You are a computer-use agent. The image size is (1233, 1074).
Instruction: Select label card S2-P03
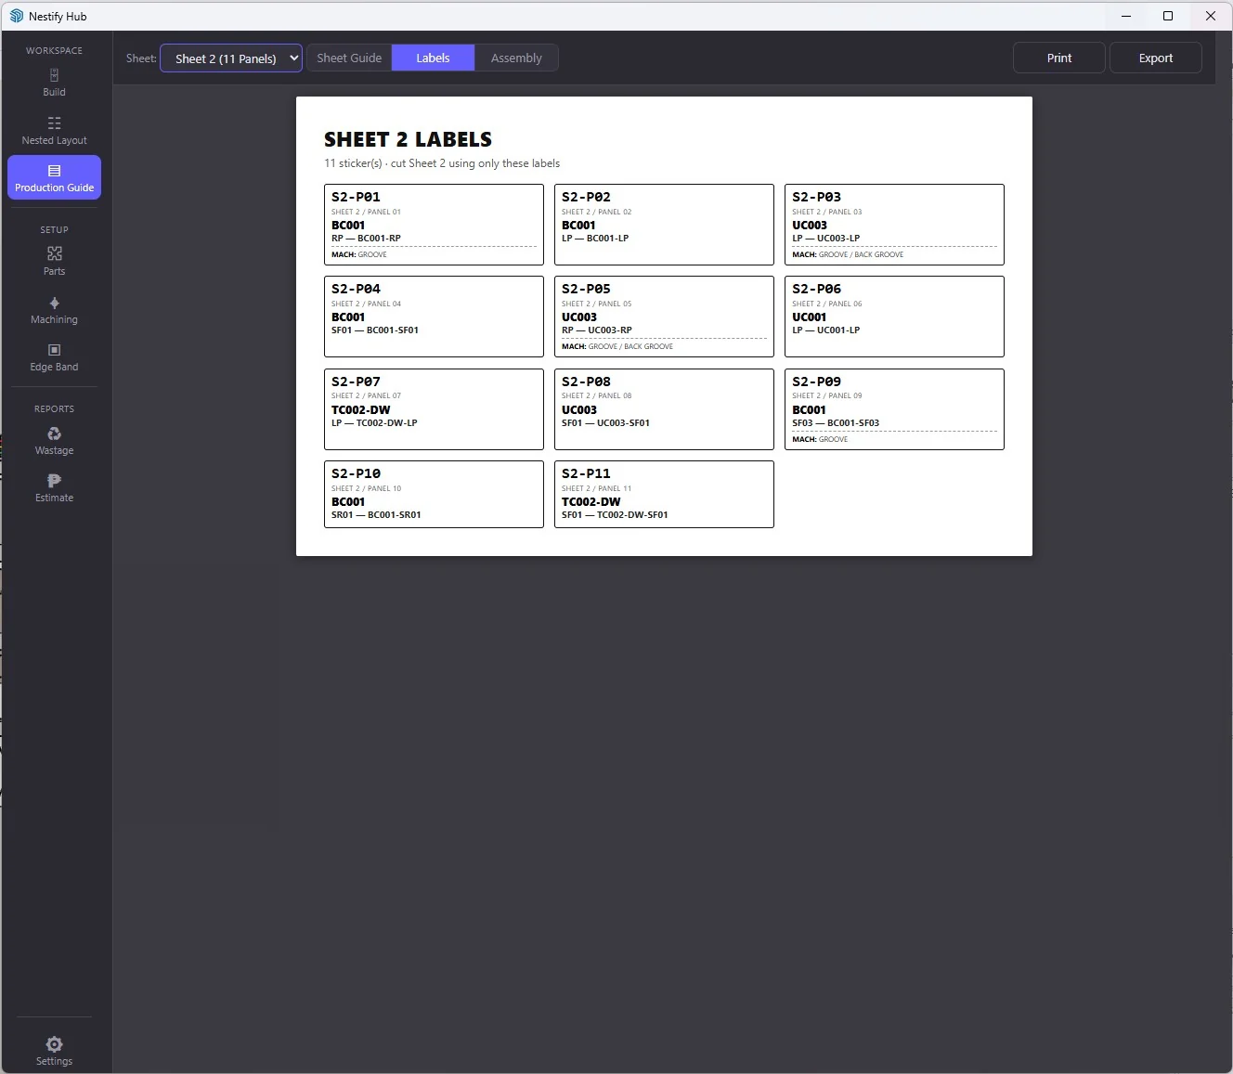894,225
